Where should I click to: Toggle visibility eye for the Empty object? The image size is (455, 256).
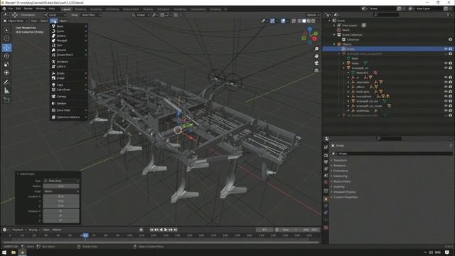446,49
